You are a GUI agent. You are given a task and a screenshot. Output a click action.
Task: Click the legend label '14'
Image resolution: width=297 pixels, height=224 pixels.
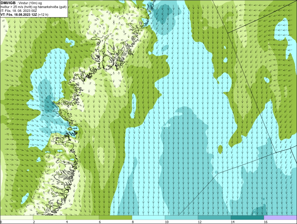pos(233,222)
